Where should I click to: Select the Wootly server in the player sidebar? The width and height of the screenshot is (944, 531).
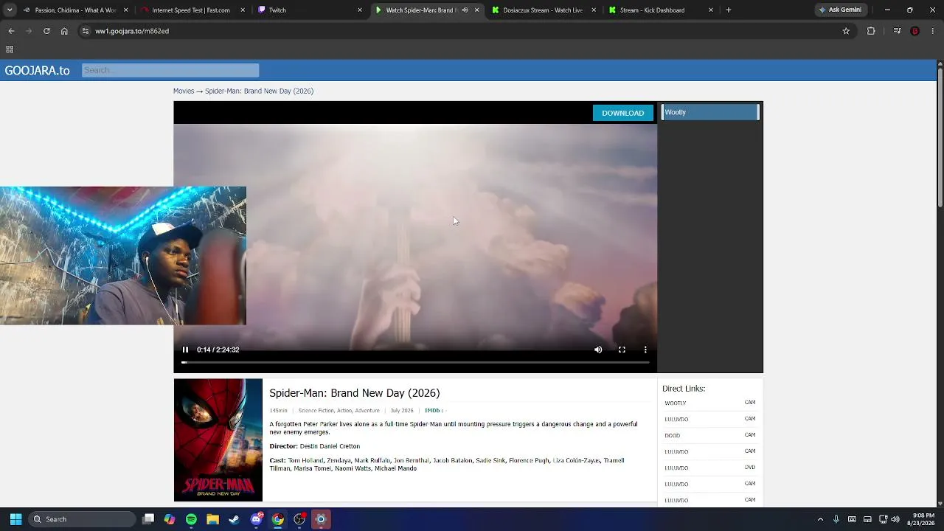pyautogui.click(x=710, y=112)
